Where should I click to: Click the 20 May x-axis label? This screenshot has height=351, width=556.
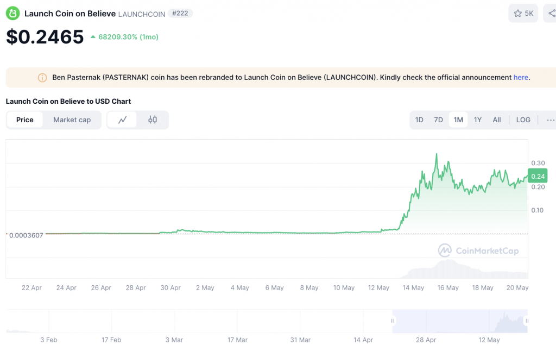pyautogui.click(x=517, y=287)
